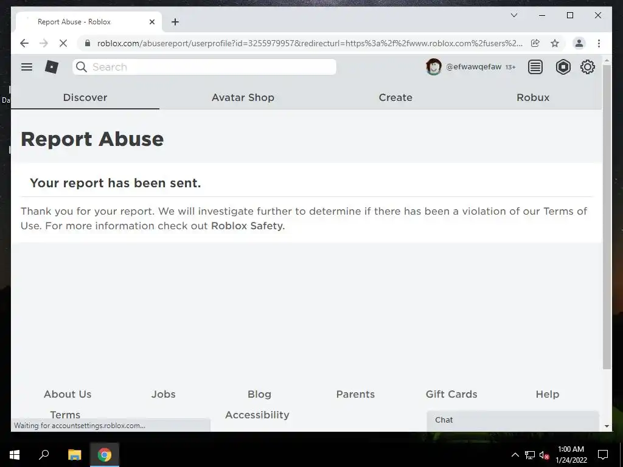Open Roblox settings gear icon
The image size is (623, 467).
click(588, 67)
